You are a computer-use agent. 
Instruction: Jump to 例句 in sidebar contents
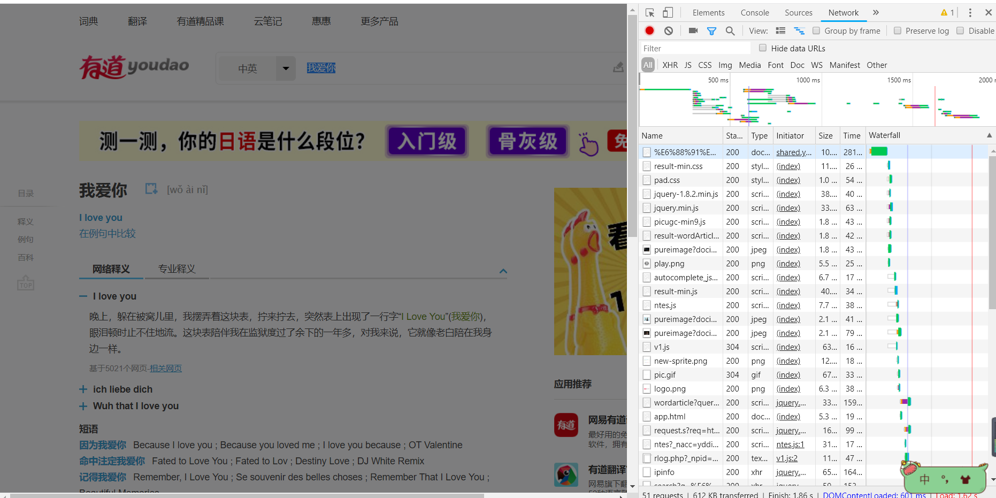point(26,240)
